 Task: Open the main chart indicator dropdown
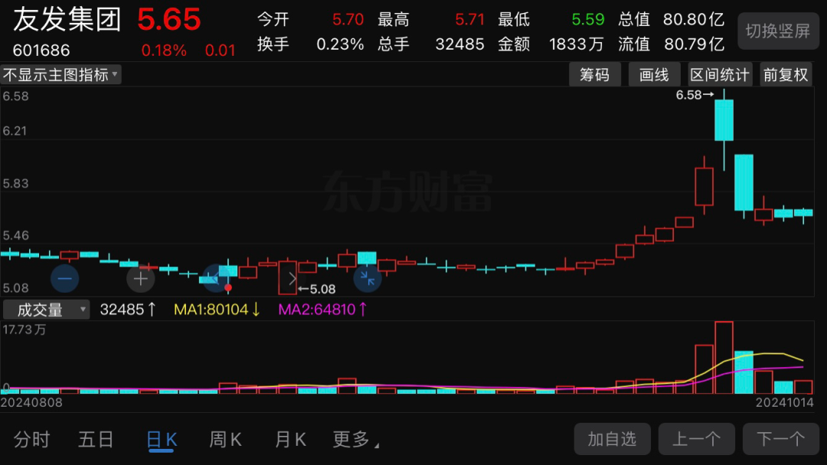60,75
